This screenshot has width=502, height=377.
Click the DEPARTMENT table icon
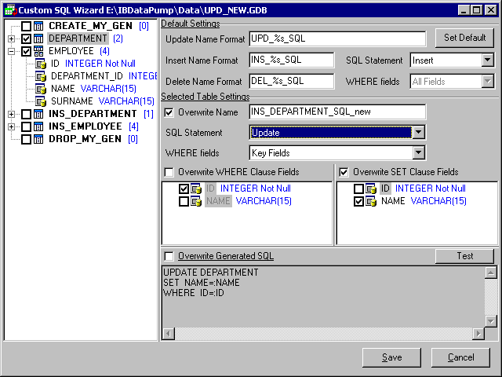coord(38,38)
